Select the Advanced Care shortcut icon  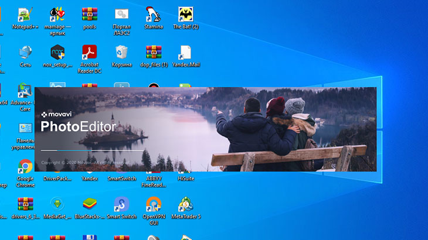25,91
